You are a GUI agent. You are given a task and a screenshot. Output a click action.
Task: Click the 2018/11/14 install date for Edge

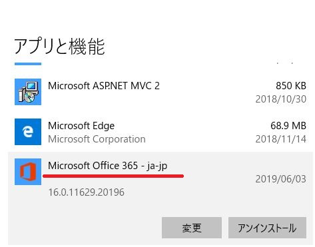pos(281,139)
